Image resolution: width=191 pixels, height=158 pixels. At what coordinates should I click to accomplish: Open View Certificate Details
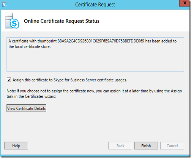tap(26, 108)
